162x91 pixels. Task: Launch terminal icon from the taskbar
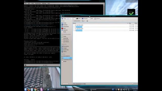click(x=38, y=89)
